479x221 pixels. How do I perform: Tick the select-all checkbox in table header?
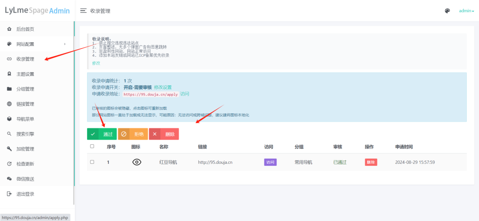[x=92, y=147]
